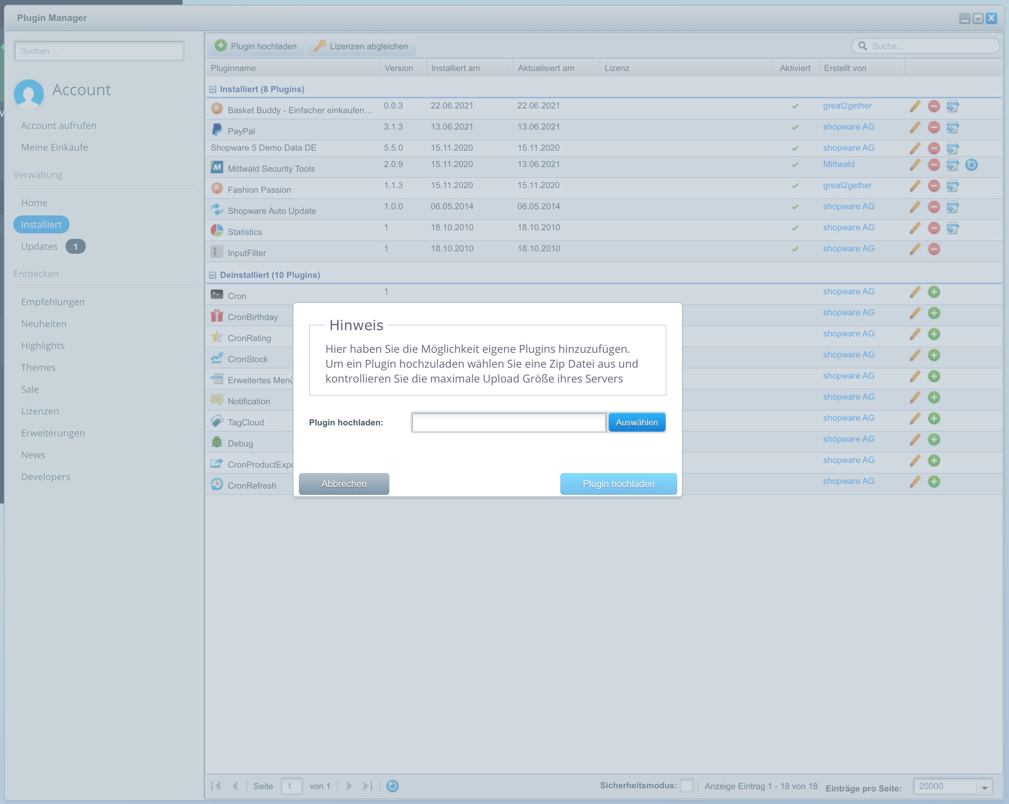Viewport: 1009px width, 804px height.
Task: Open Lizenzen in the sidebar
Action: click(x=40, y=411)
